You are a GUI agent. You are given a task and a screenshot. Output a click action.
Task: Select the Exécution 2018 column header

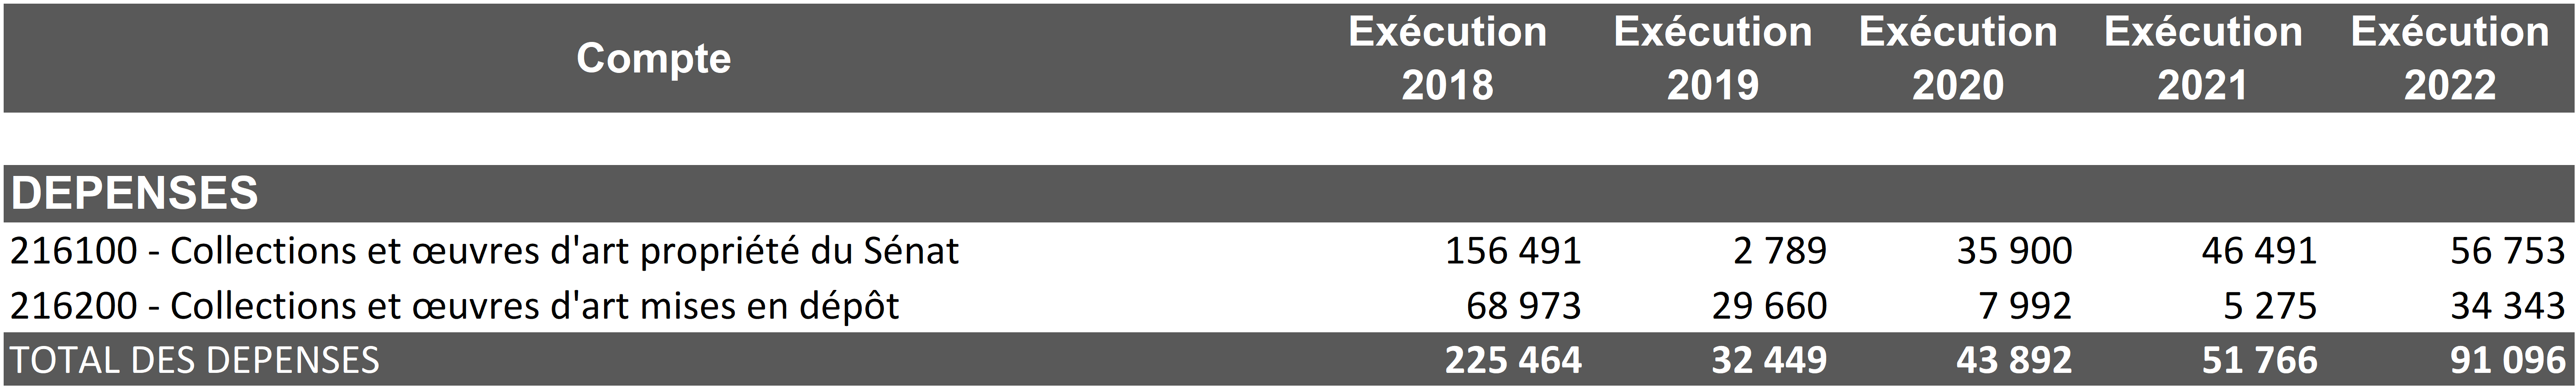(x=1447, y=58)
